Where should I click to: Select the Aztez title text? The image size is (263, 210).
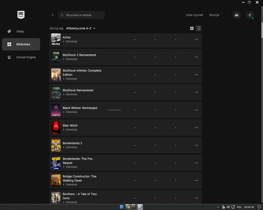(67, 37)
